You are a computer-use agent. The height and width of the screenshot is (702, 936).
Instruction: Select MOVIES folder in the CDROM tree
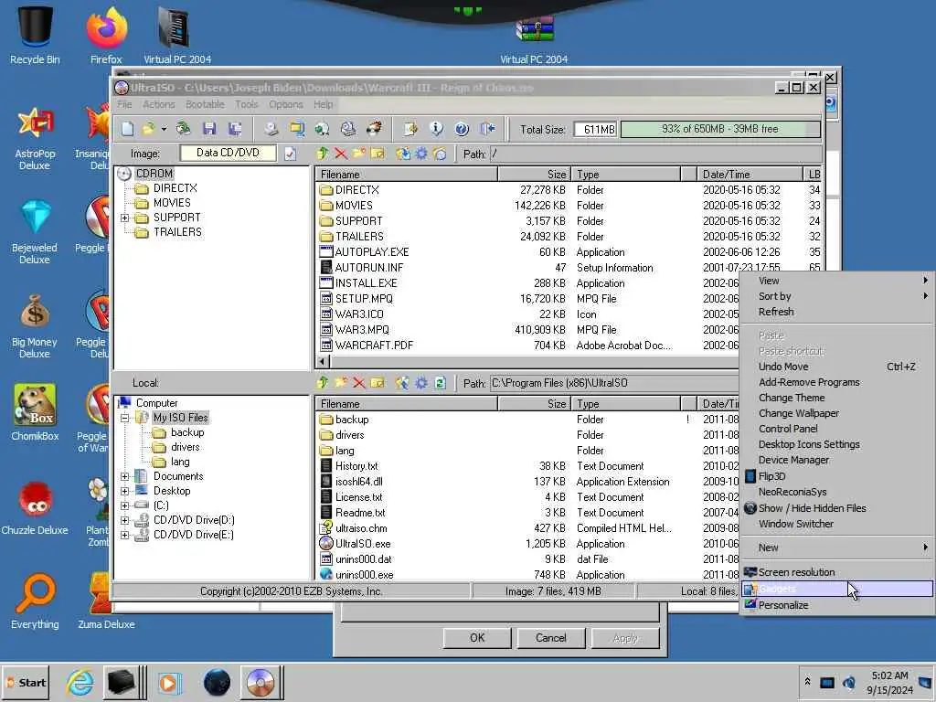click(x=172, y=203)
